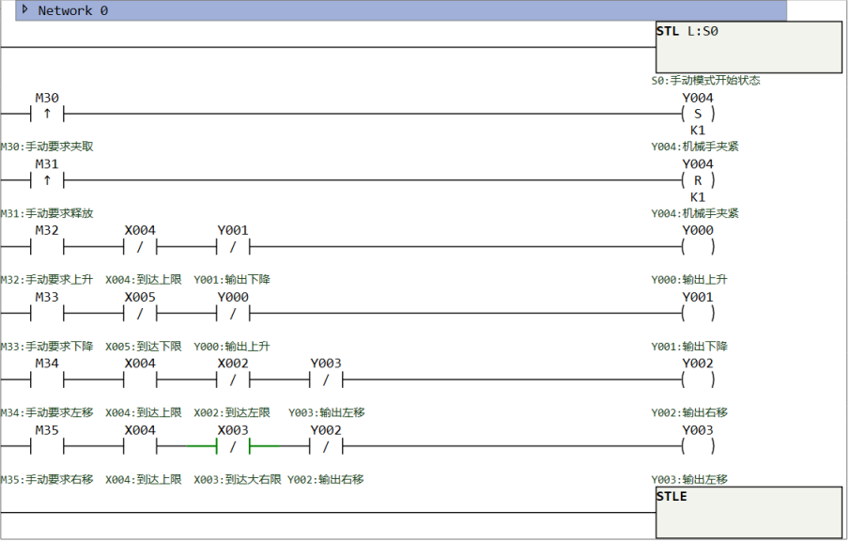Select the X005 normally closed contact

tap(140, 314)
